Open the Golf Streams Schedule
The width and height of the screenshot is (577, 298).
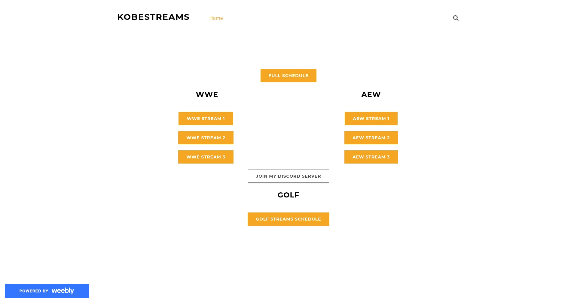(x=288, y=219)
